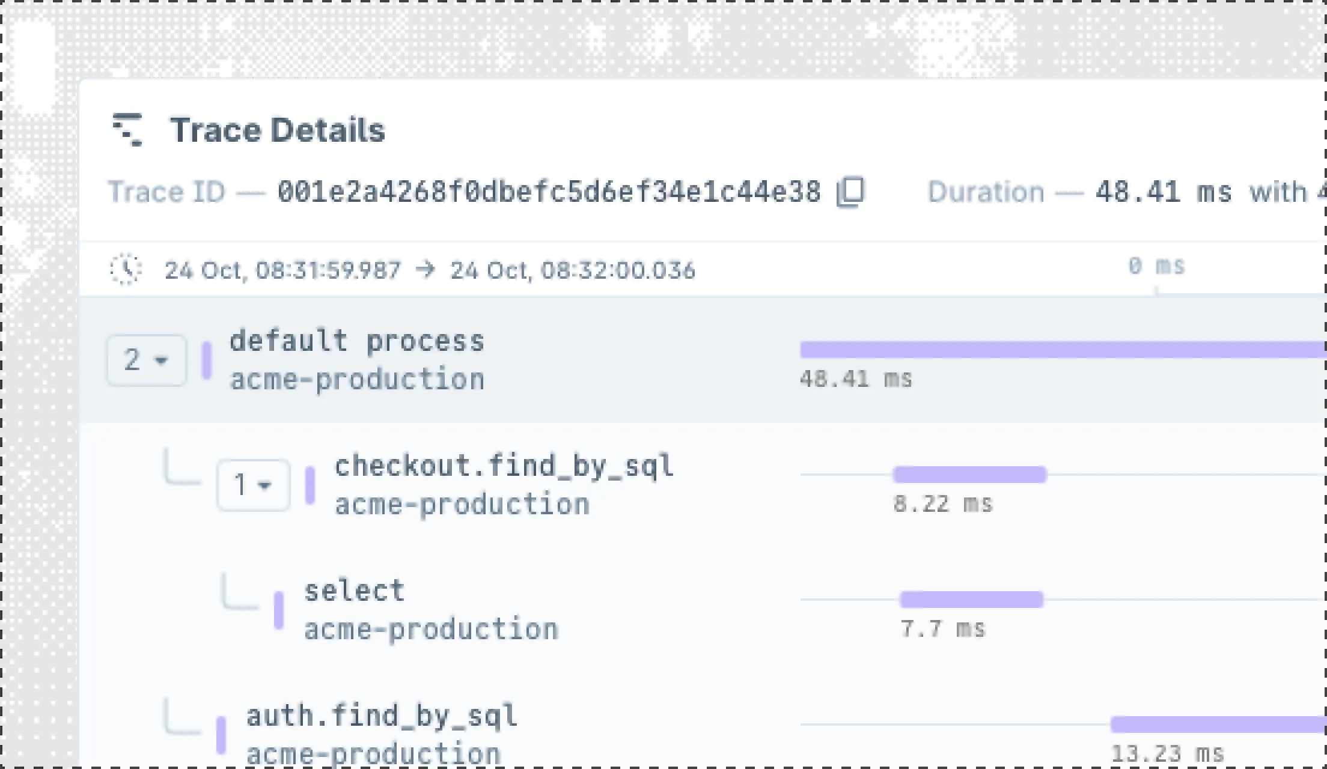
Task: Click the 0 ms timeline marker
Action: coord(1156,266)
